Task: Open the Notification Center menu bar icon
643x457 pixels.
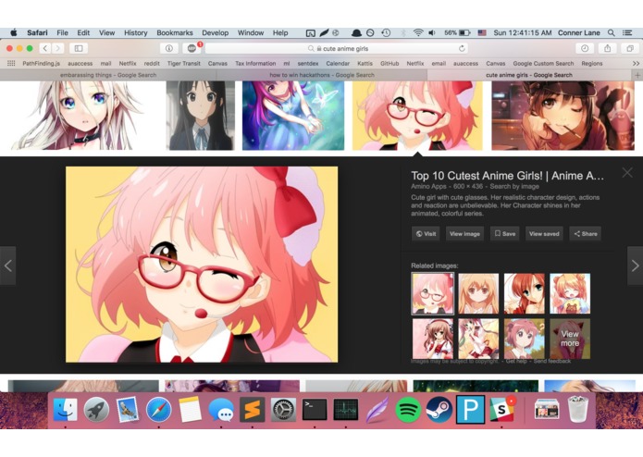Action: point(627,32)
